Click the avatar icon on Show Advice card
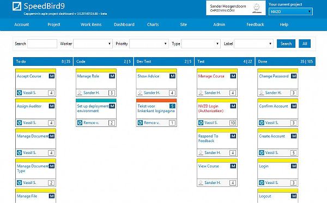Image resolution: width=327 pixels, height=203 pixels. click(140, 93)
